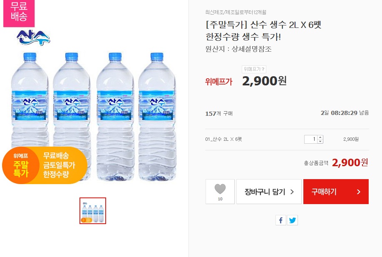
Task: Decrease quantity with the down arrow
Action: point(320,141)
